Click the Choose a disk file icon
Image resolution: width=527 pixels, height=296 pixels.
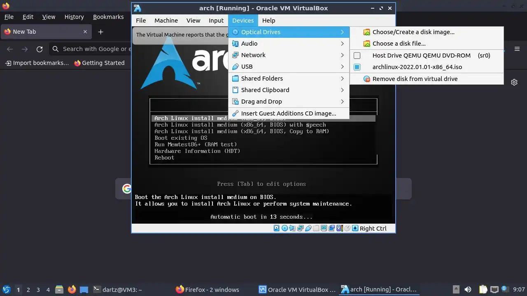[366, 44]
